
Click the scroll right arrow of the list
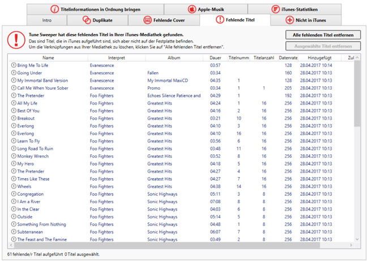tap(351, 245)
